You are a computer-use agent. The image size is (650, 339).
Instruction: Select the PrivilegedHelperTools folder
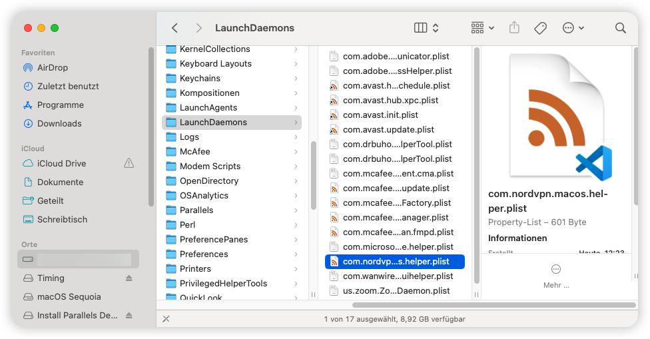(x=223, y=284)
